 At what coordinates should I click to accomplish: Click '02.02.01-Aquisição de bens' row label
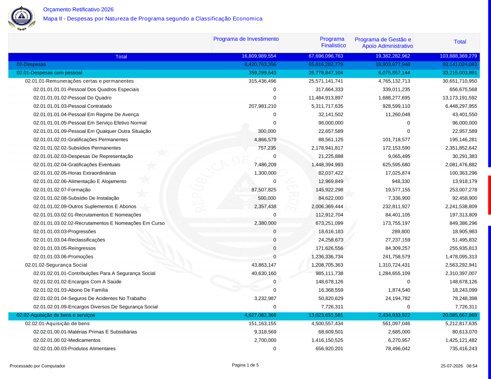coord(57,324)
